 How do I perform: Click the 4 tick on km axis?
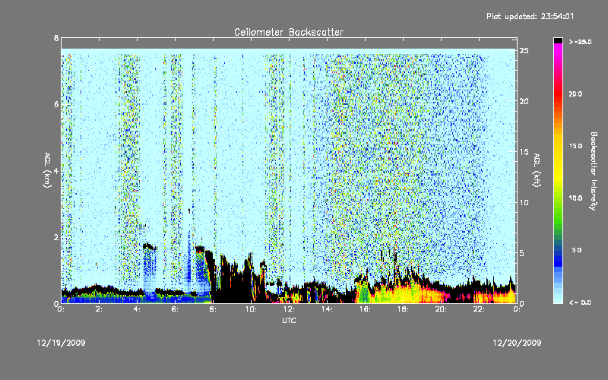coord(56,170)
